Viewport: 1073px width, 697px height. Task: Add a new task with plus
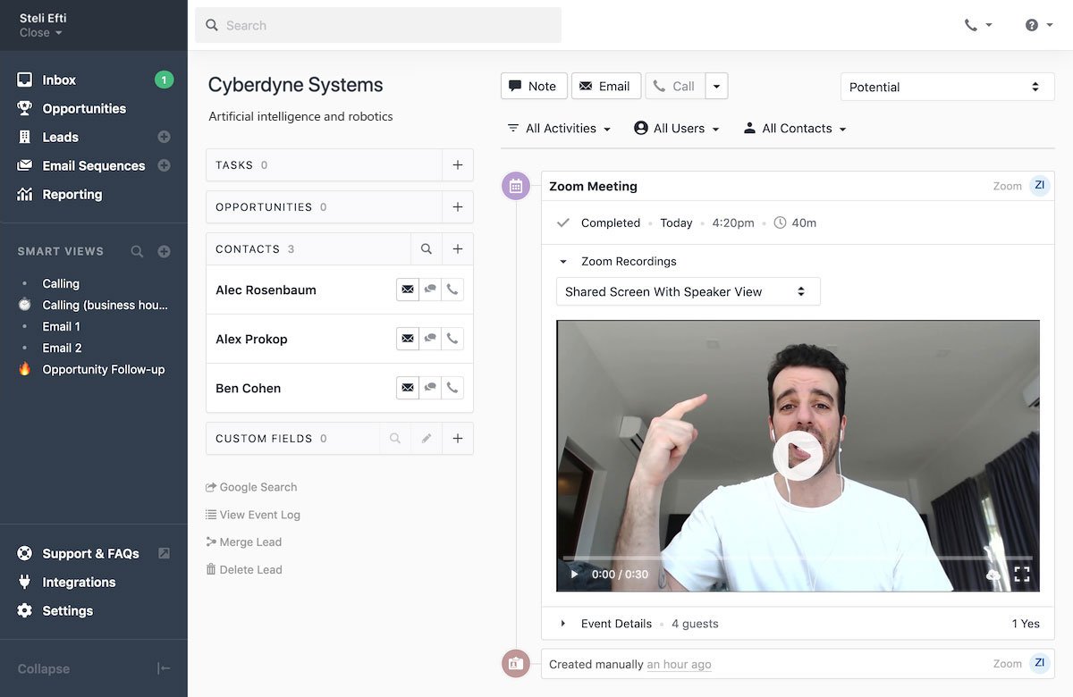tap(458, 165)
